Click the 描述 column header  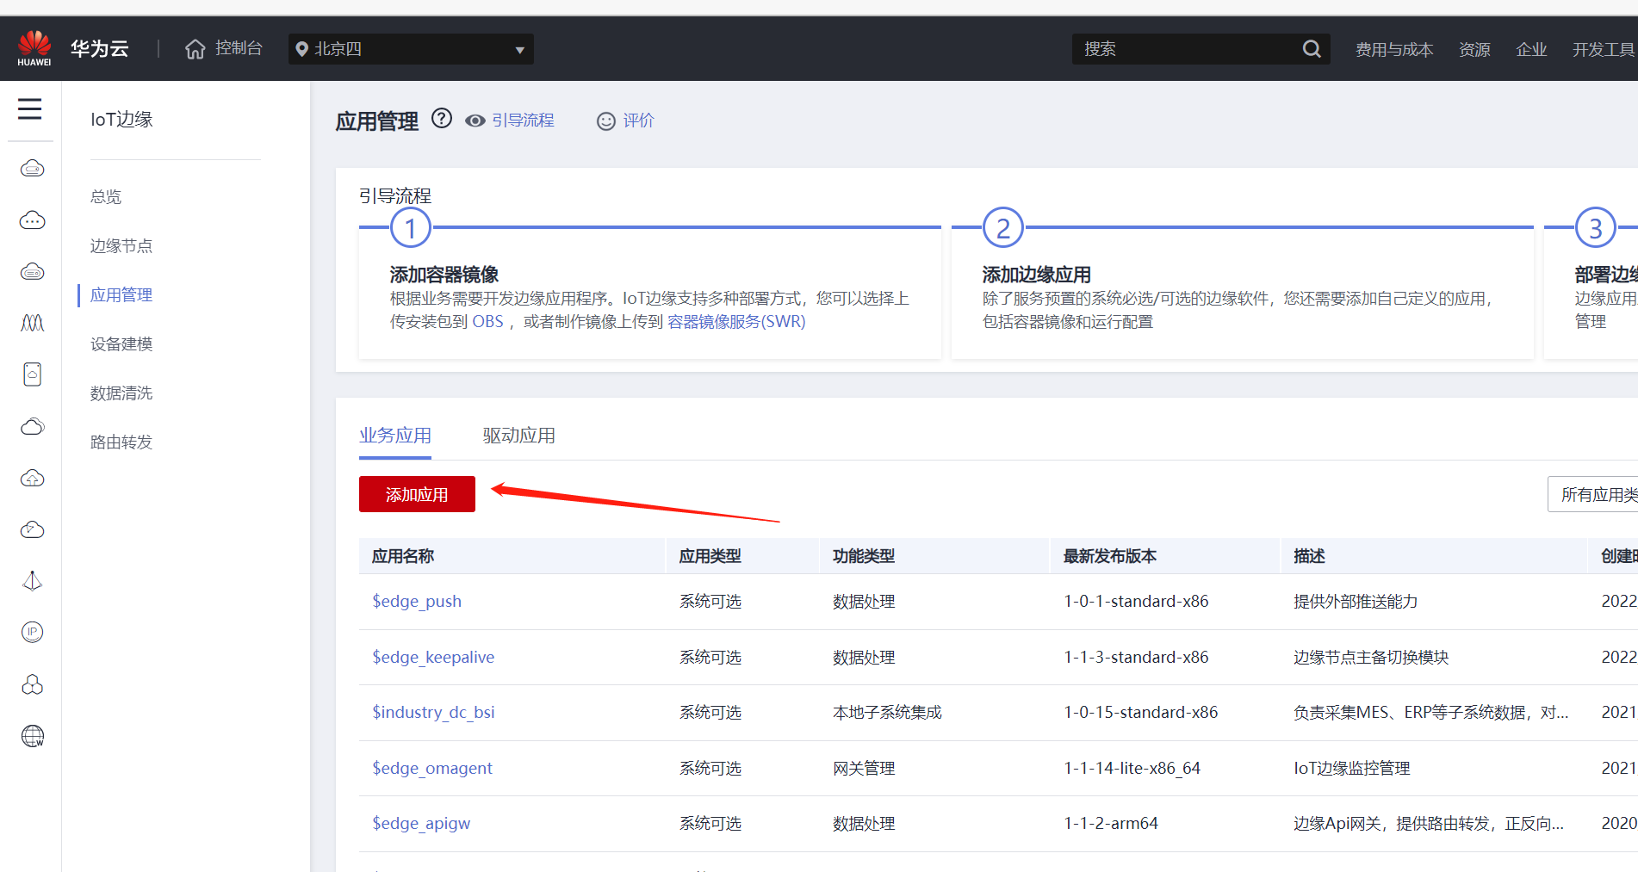(x=1309, y=556)
